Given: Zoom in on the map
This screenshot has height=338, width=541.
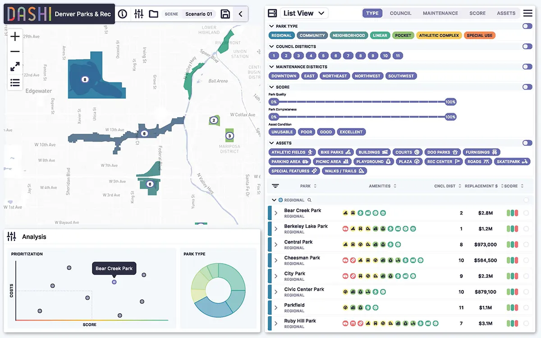Looking at the screenshot, I should point(15,37).
